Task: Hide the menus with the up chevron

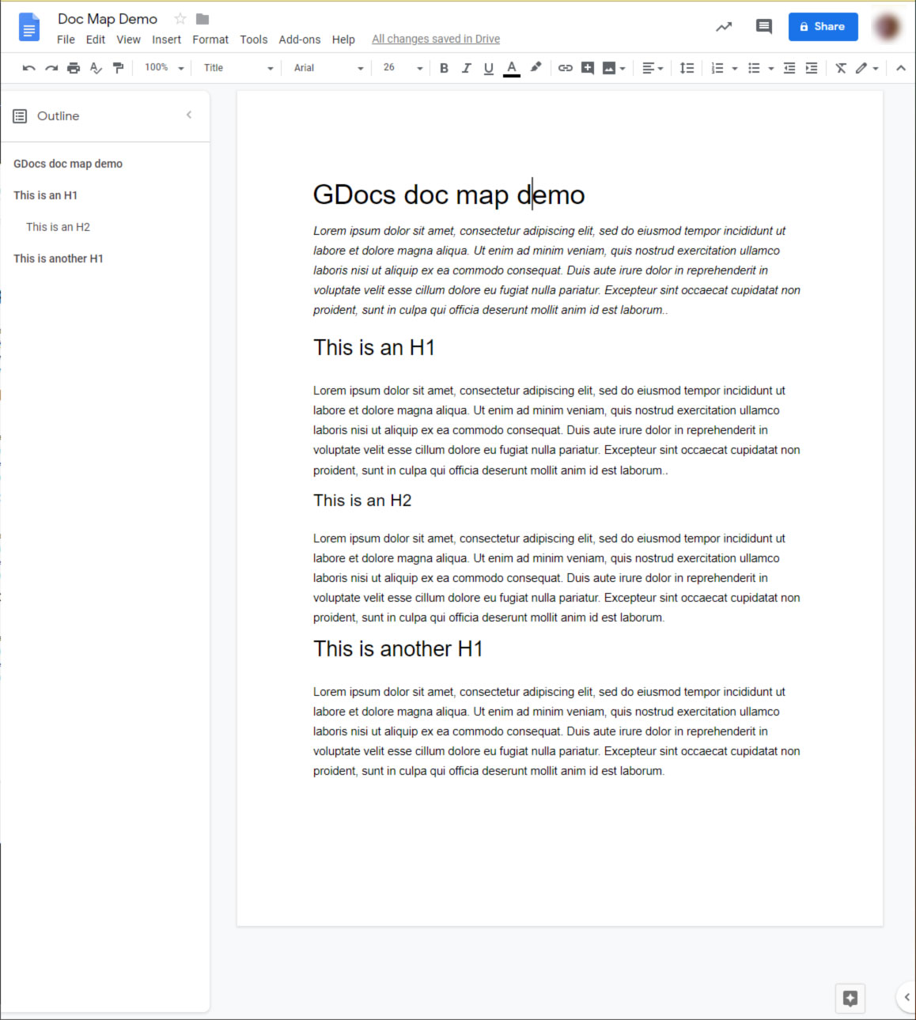Action: 901,68
